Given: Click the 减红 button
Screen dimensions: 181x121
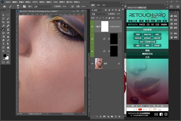Looking at the screenshot, I should pos(138,45).
